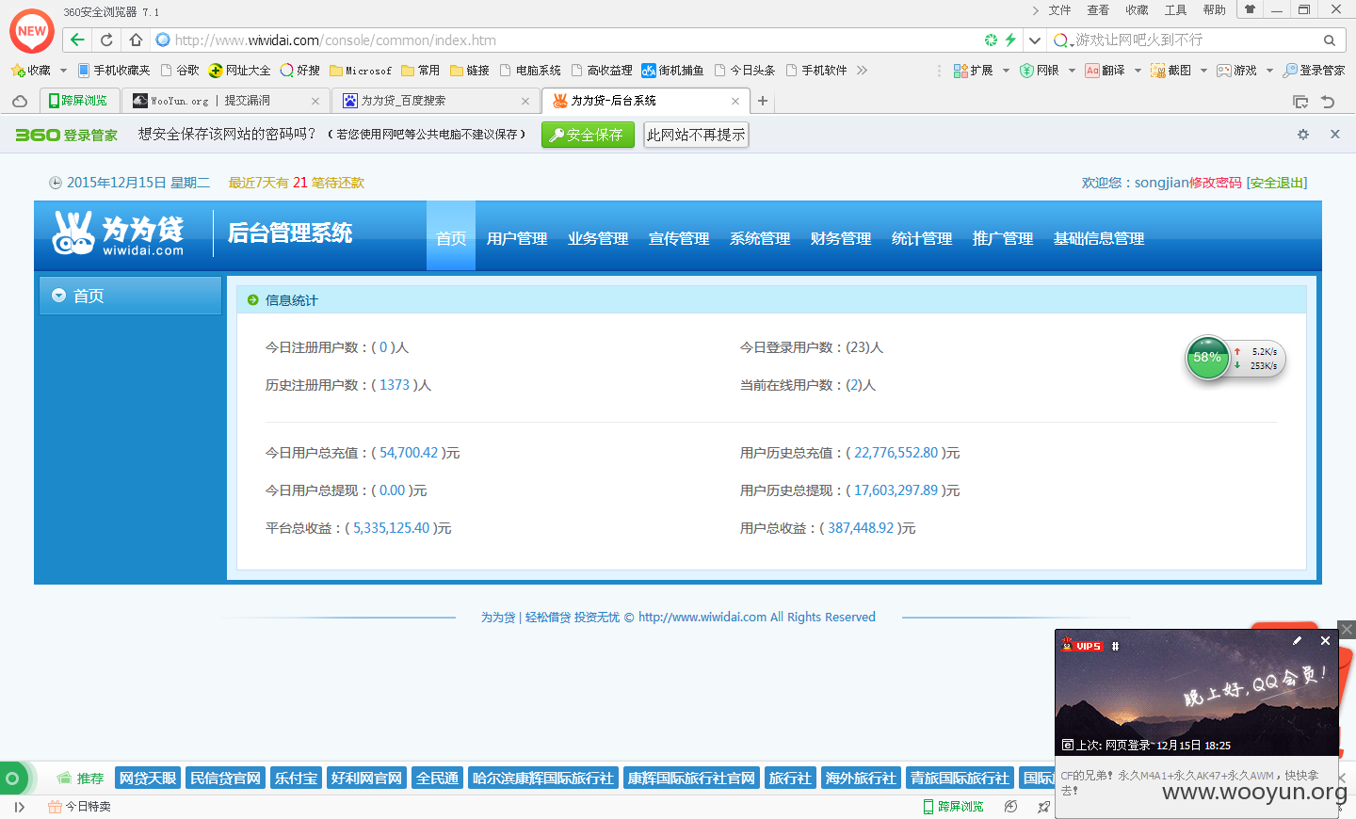
Task: Reload the page with the refresh icon
Action: tap(106, 40)
